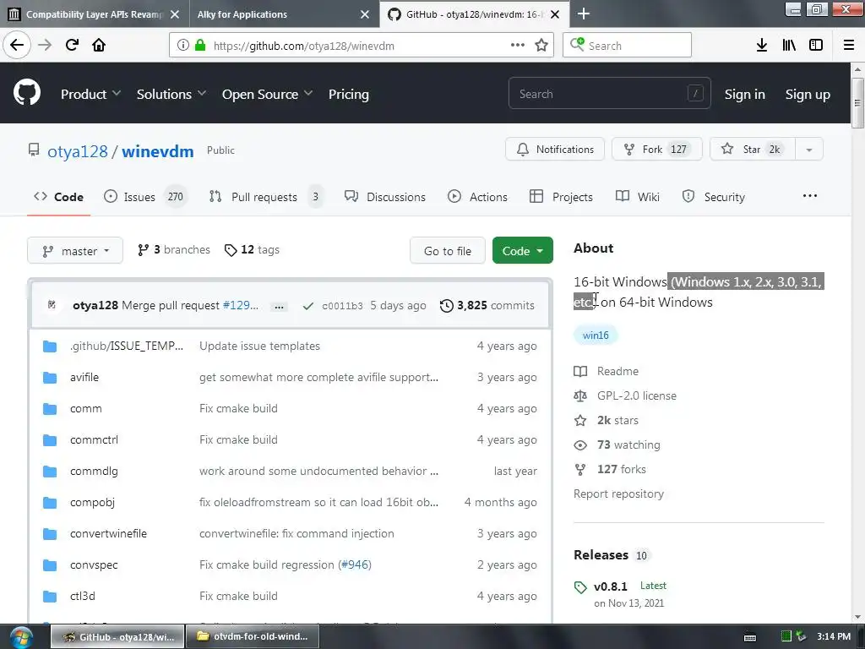
Task: Focus the GitHub search field
Action: click(610, 94)
